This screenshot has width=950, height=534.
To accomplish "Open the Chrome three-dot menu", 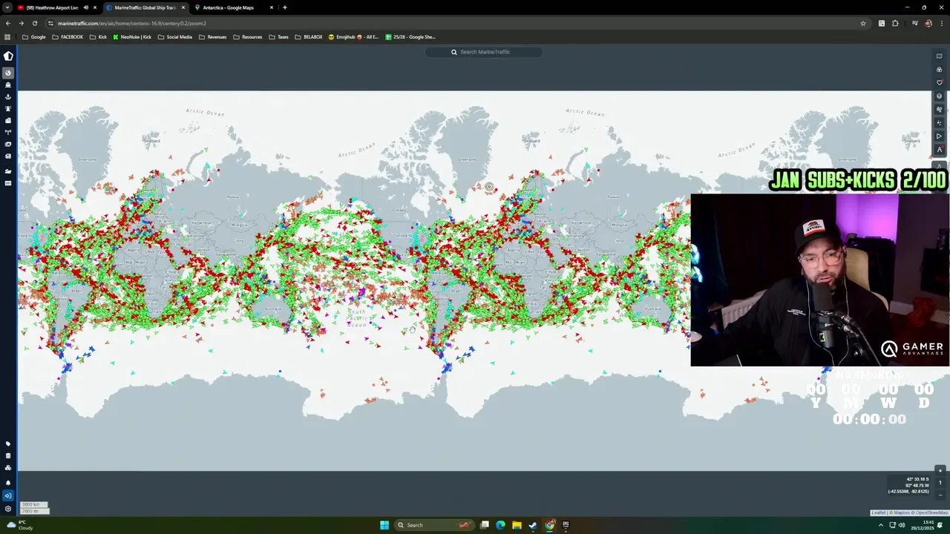I will (x=941, y=23).
